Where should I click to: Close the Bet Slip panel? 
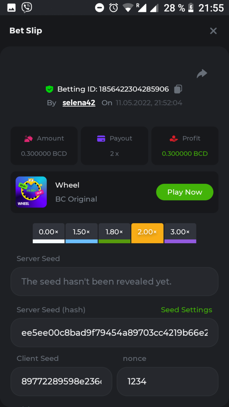click(x=213, y=31)
